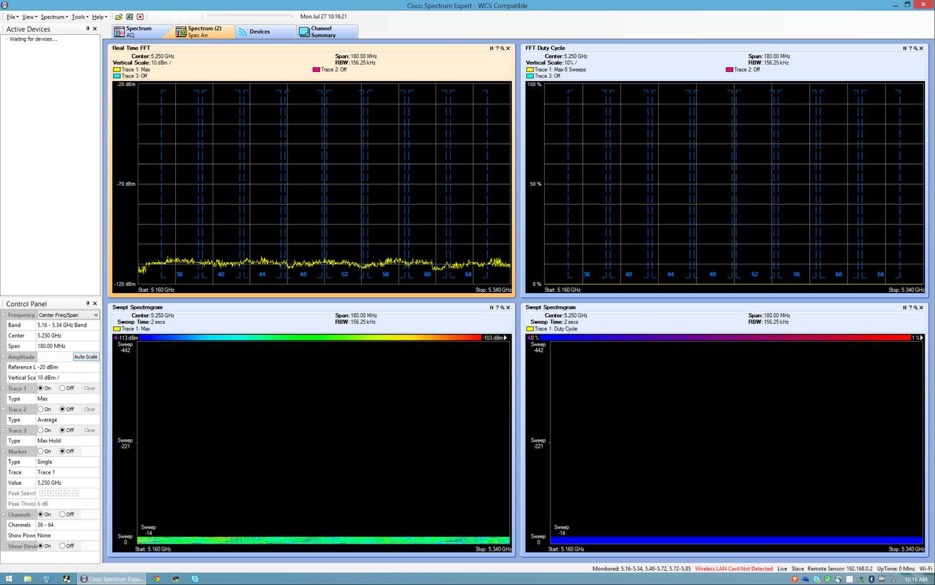Open the File menu
The height and width of the screenshot is (585, 935).
[x=12, y=17]
